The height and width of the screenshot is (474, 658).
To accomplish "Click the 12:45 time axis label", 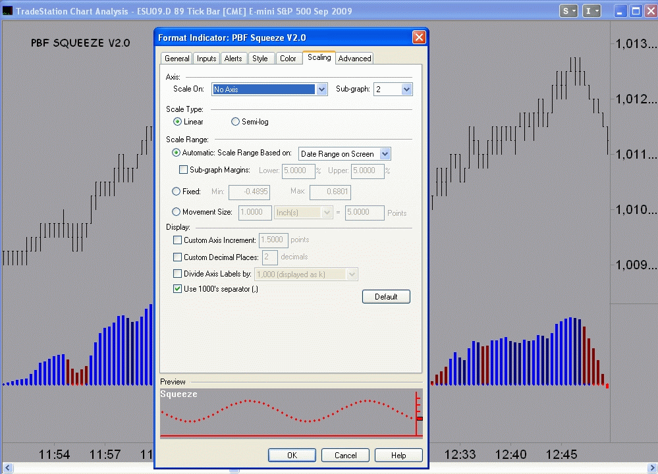I will (561, 454).
